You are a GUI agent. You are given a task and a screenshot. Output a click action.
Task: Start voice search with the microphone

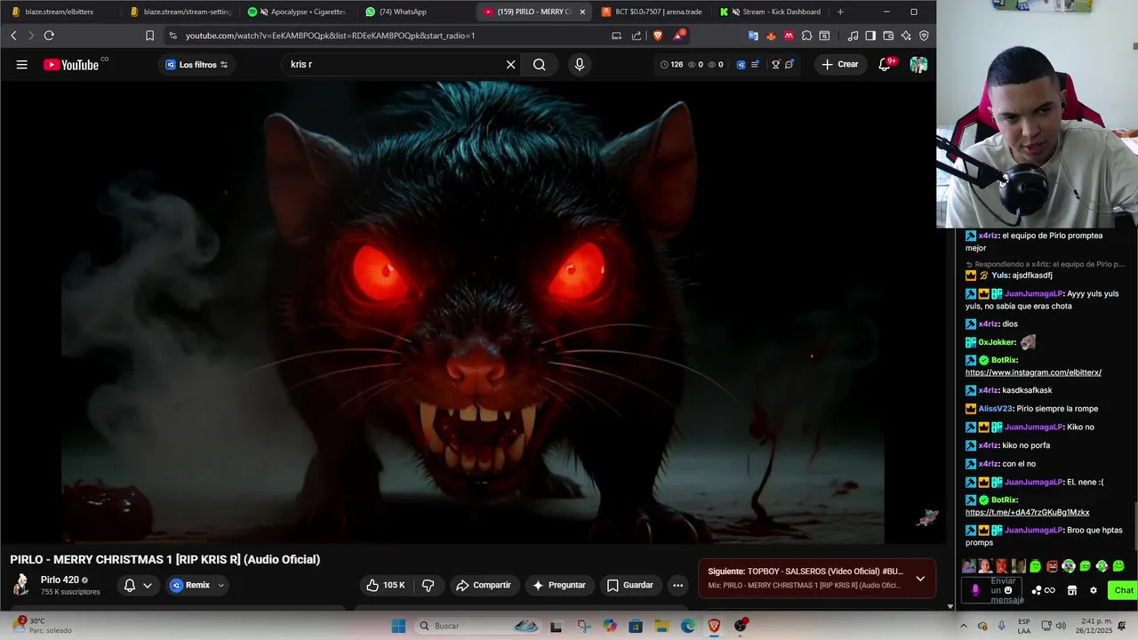coord(580,64)
